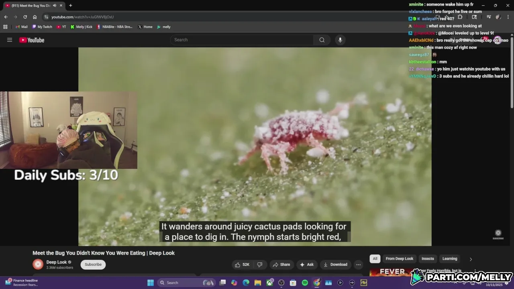Open the Windows Start menu
The height and width of the screenshot is (289, 514).
point(151,283)
